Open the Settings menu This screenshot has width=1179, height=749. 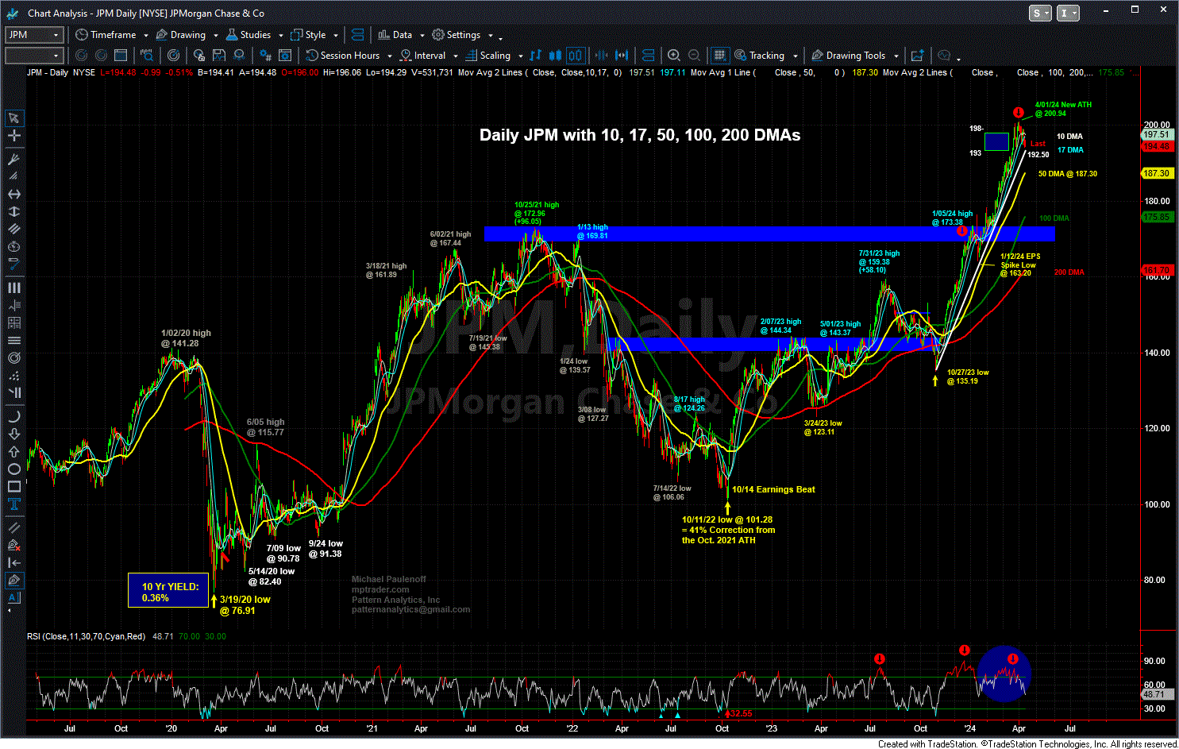[456, 35]
